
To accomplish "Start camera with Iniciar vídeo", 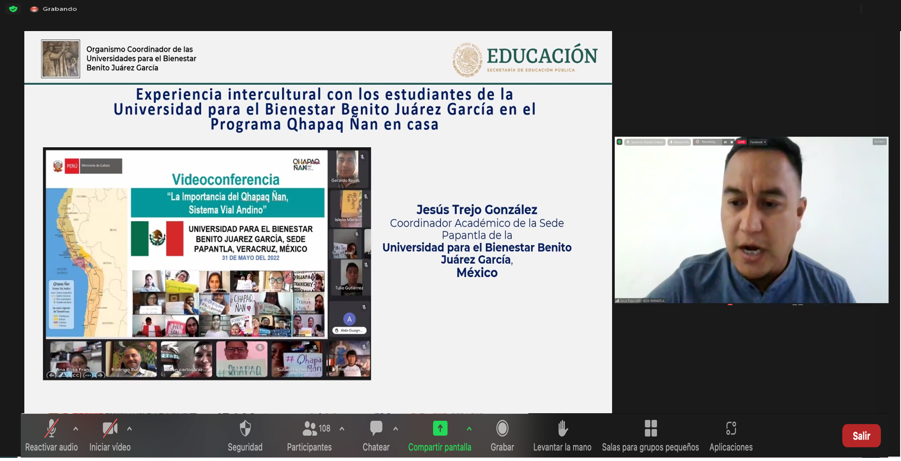I will tap(110, 435).
